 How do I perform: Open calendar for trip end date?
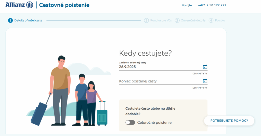pos(205,81)
